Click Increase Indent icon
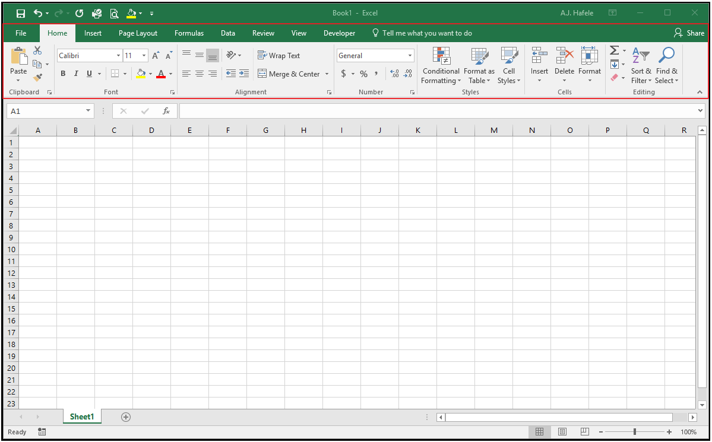The image size is (712, 442). 244,74
